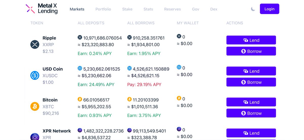Click the ALL DEPOSITS column header
The image size is (304, 140).
[91, 23]
